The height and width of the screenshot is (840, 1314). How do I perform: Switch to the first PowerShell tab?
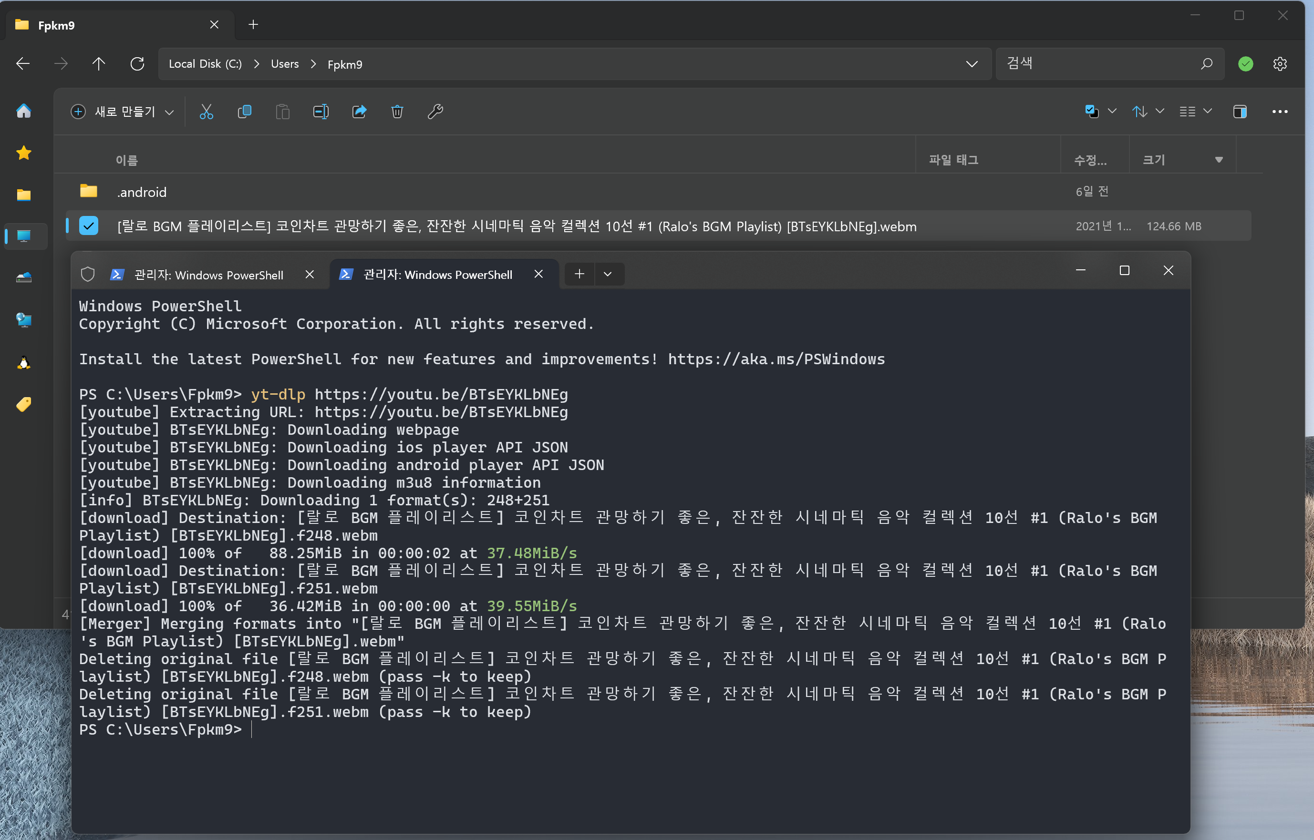[208, 275]
